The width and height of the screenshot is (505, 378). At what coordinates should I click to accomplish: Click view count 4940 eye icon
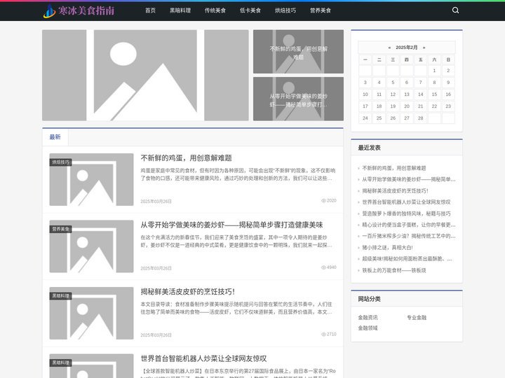coord(323,267)
